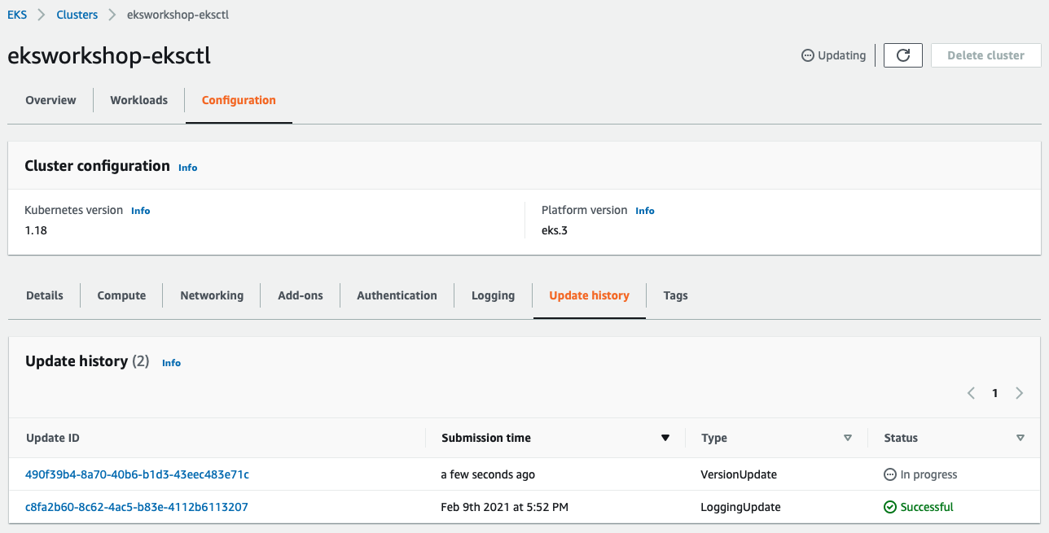Viewport: 1049px width, 533px height.
Task: Click the Updating status indicator icon
Action: point(808,56)
